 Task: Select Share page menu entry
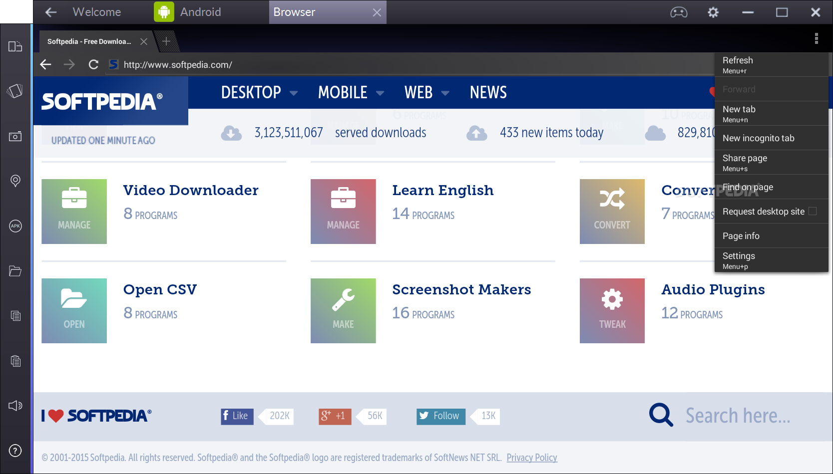[x=772, y=163]
